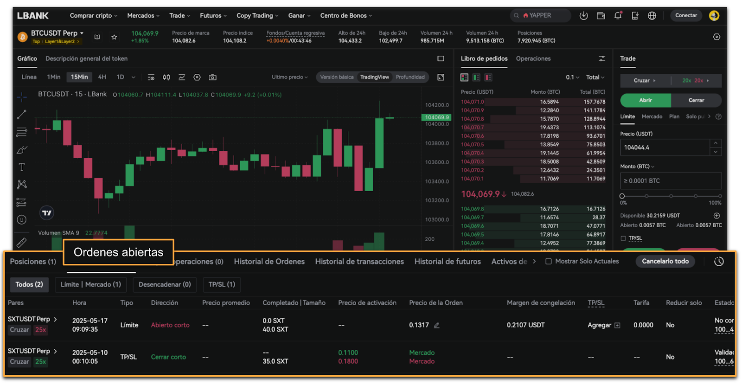Show only buy orders in order book
The image size is (742, 385).
(476, 77)
